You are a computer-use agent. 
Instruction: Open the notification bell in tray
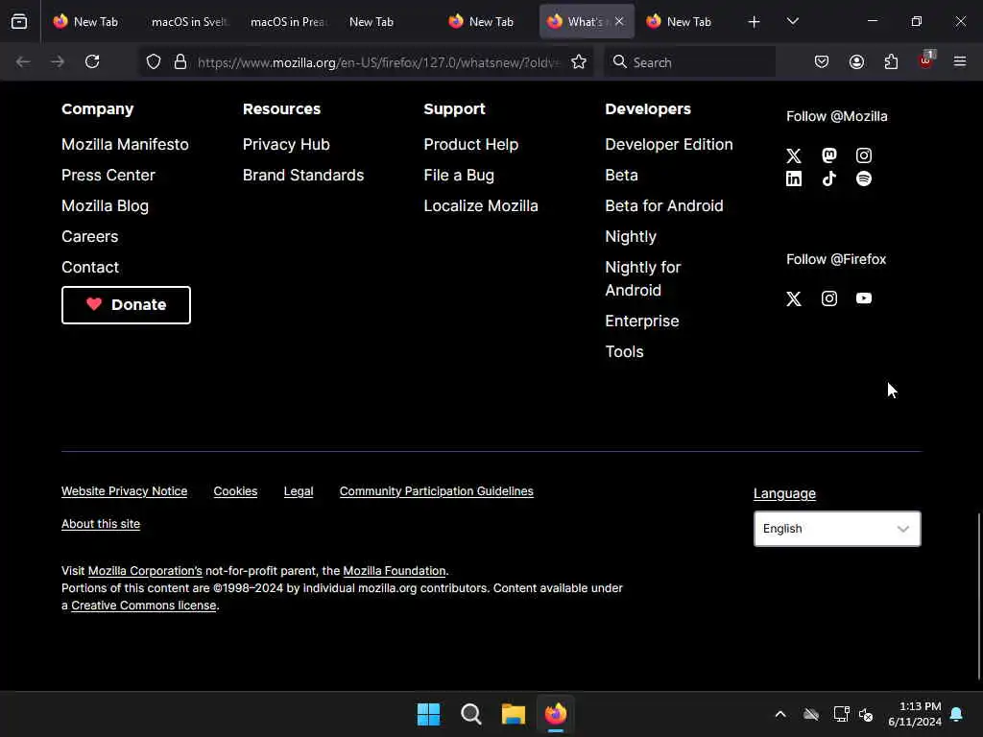click(x=957, y=714)
